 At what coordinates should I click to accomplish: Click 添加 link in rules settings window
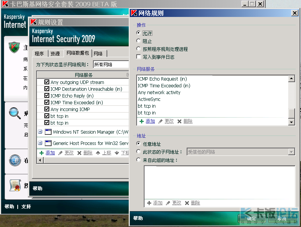50,153
